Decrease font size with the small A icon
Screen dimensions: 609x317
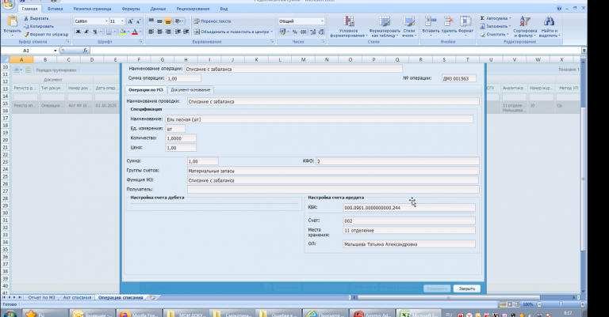click(x=138, y=21)
